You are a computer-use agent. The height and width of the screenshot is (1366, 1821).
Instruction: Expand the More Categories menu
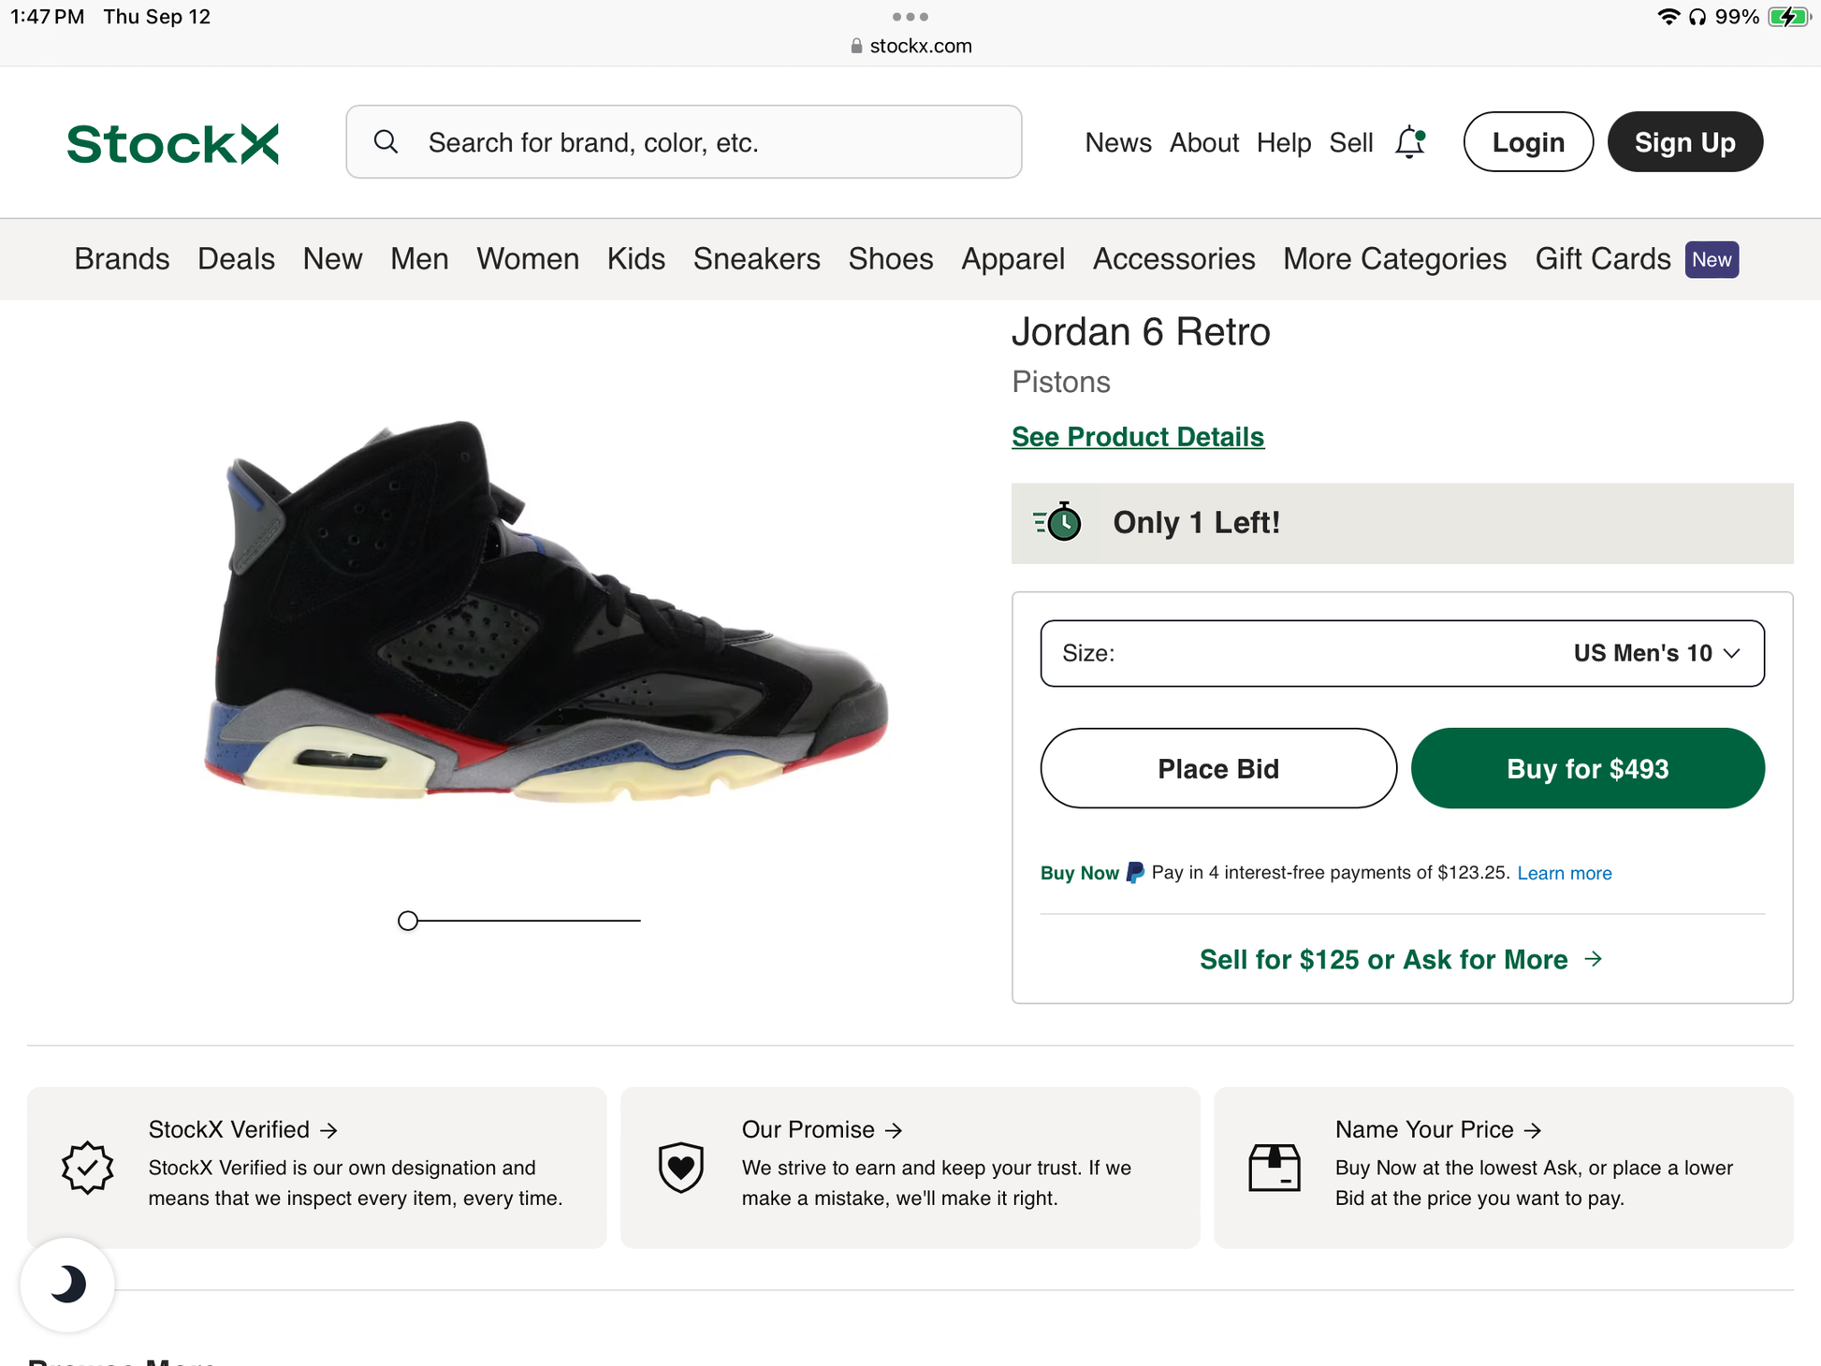point(1393,259)
